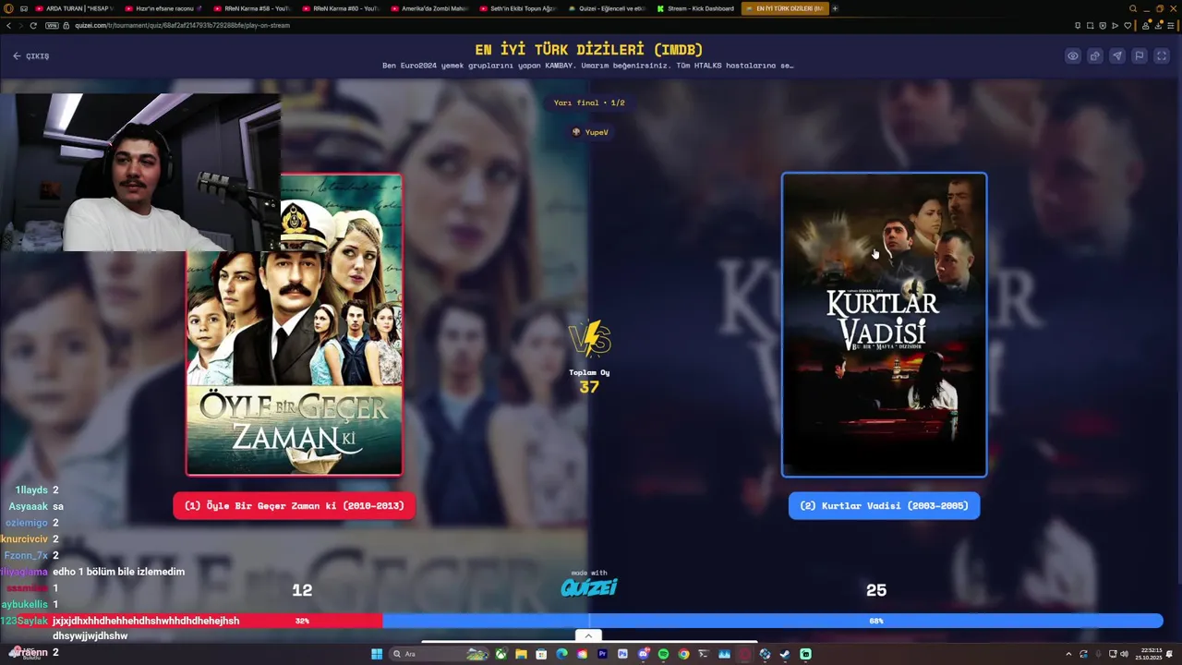Open Xbox app from taskbar
Screen dimensions: 1182x665
click(x=501, y=654)
